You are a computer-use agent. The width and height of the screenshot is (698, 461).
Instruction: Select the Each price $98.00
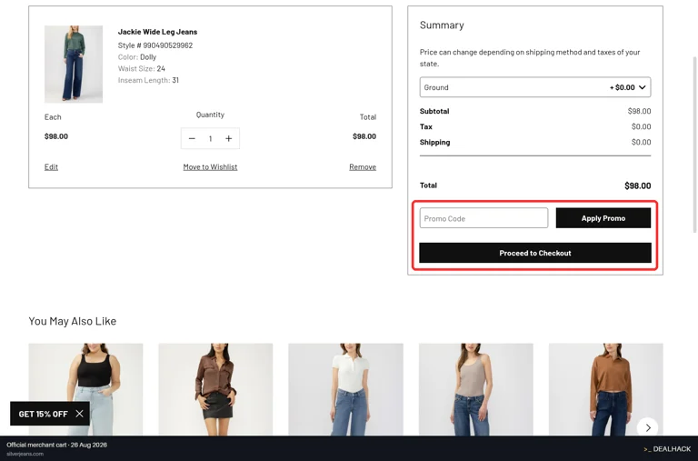pyautogui.click(x=56, y=136)
